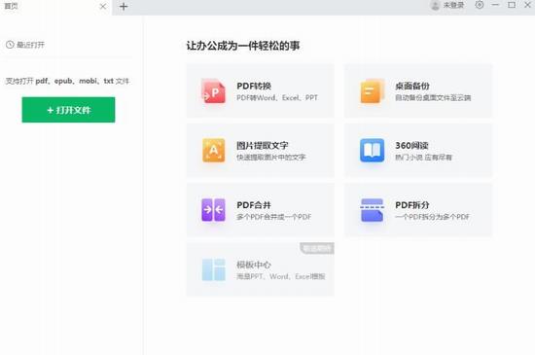Click the 一个PDF拆分为多个PDF description

pyautogui.click(x=432, y=217)
